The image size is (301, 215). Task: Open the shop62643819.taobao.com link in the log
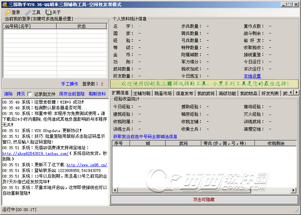pyautogui.click(x=35, y=153)
